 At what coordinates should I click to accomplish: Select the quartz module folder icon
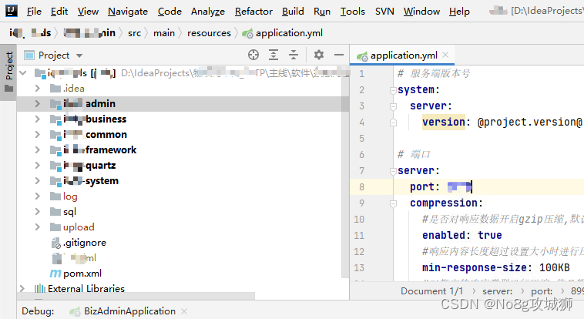coord(55,166)
